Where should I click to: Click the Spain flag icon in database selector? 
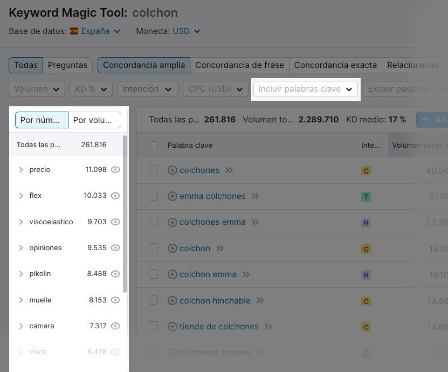pos(74,31)
